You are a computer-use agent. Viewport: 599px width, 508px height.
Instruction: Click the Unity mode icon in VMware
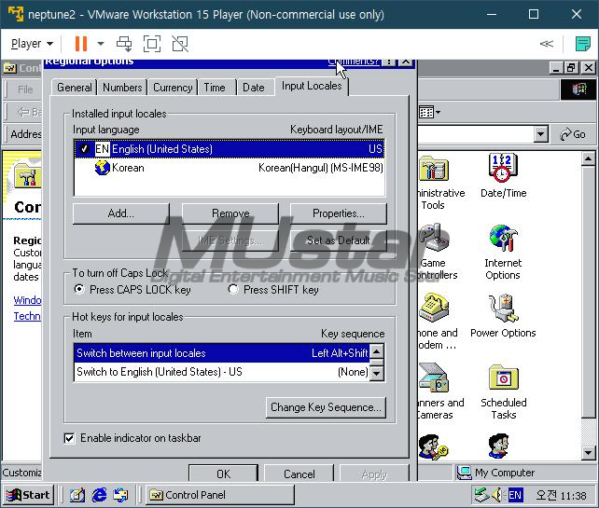pos(180,44)
